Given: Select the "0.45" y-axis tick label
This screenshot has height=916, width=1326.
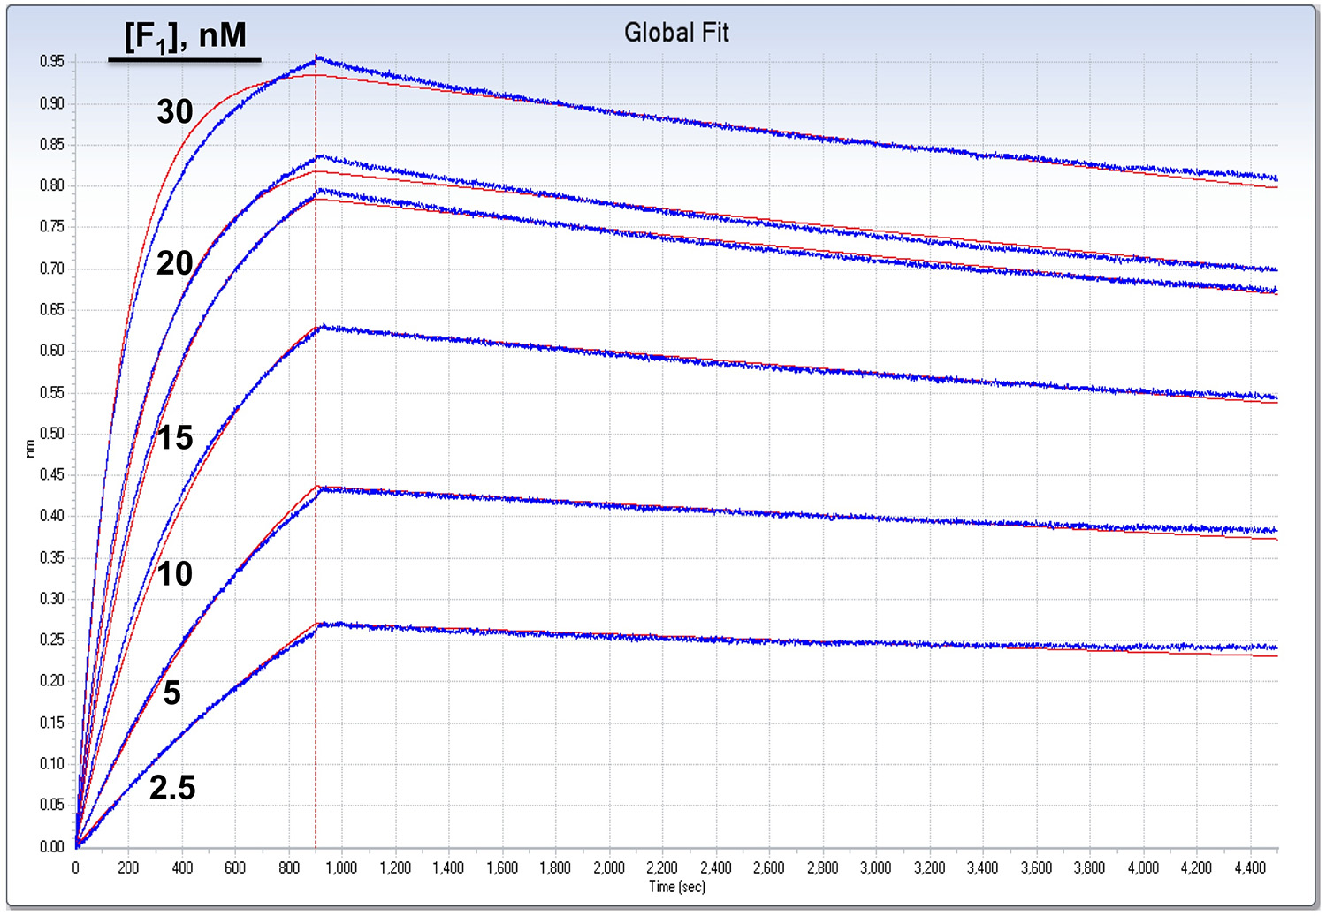Looking at the screenshot, I should pyautogui.click(x=52, y=475).
